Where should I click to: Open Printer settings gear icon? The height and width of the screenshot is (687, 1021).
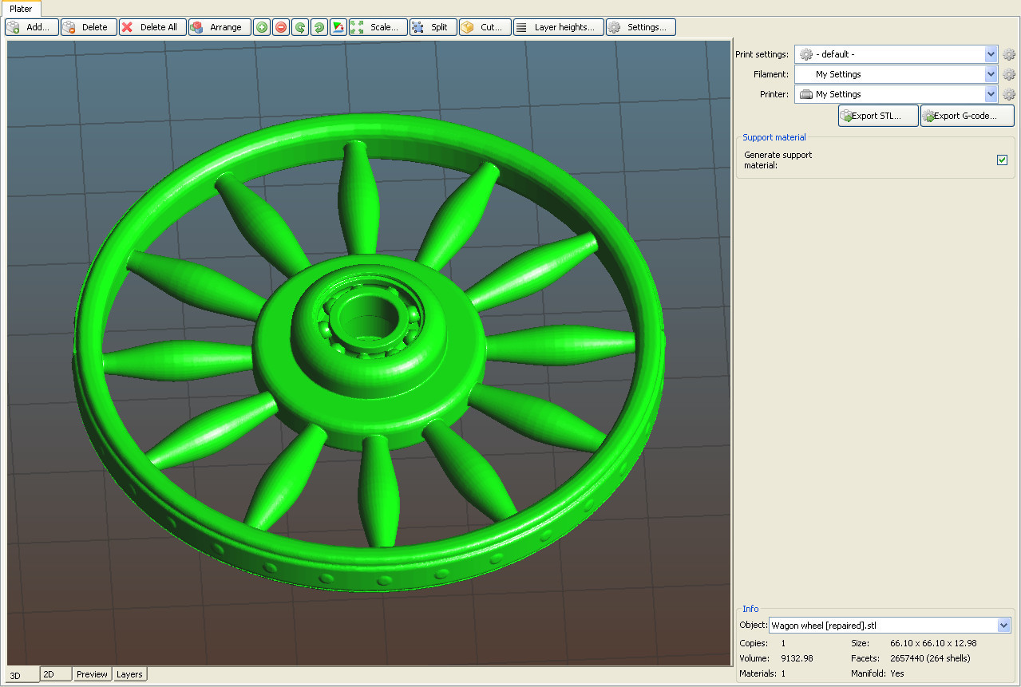[x=1009, y=94]
